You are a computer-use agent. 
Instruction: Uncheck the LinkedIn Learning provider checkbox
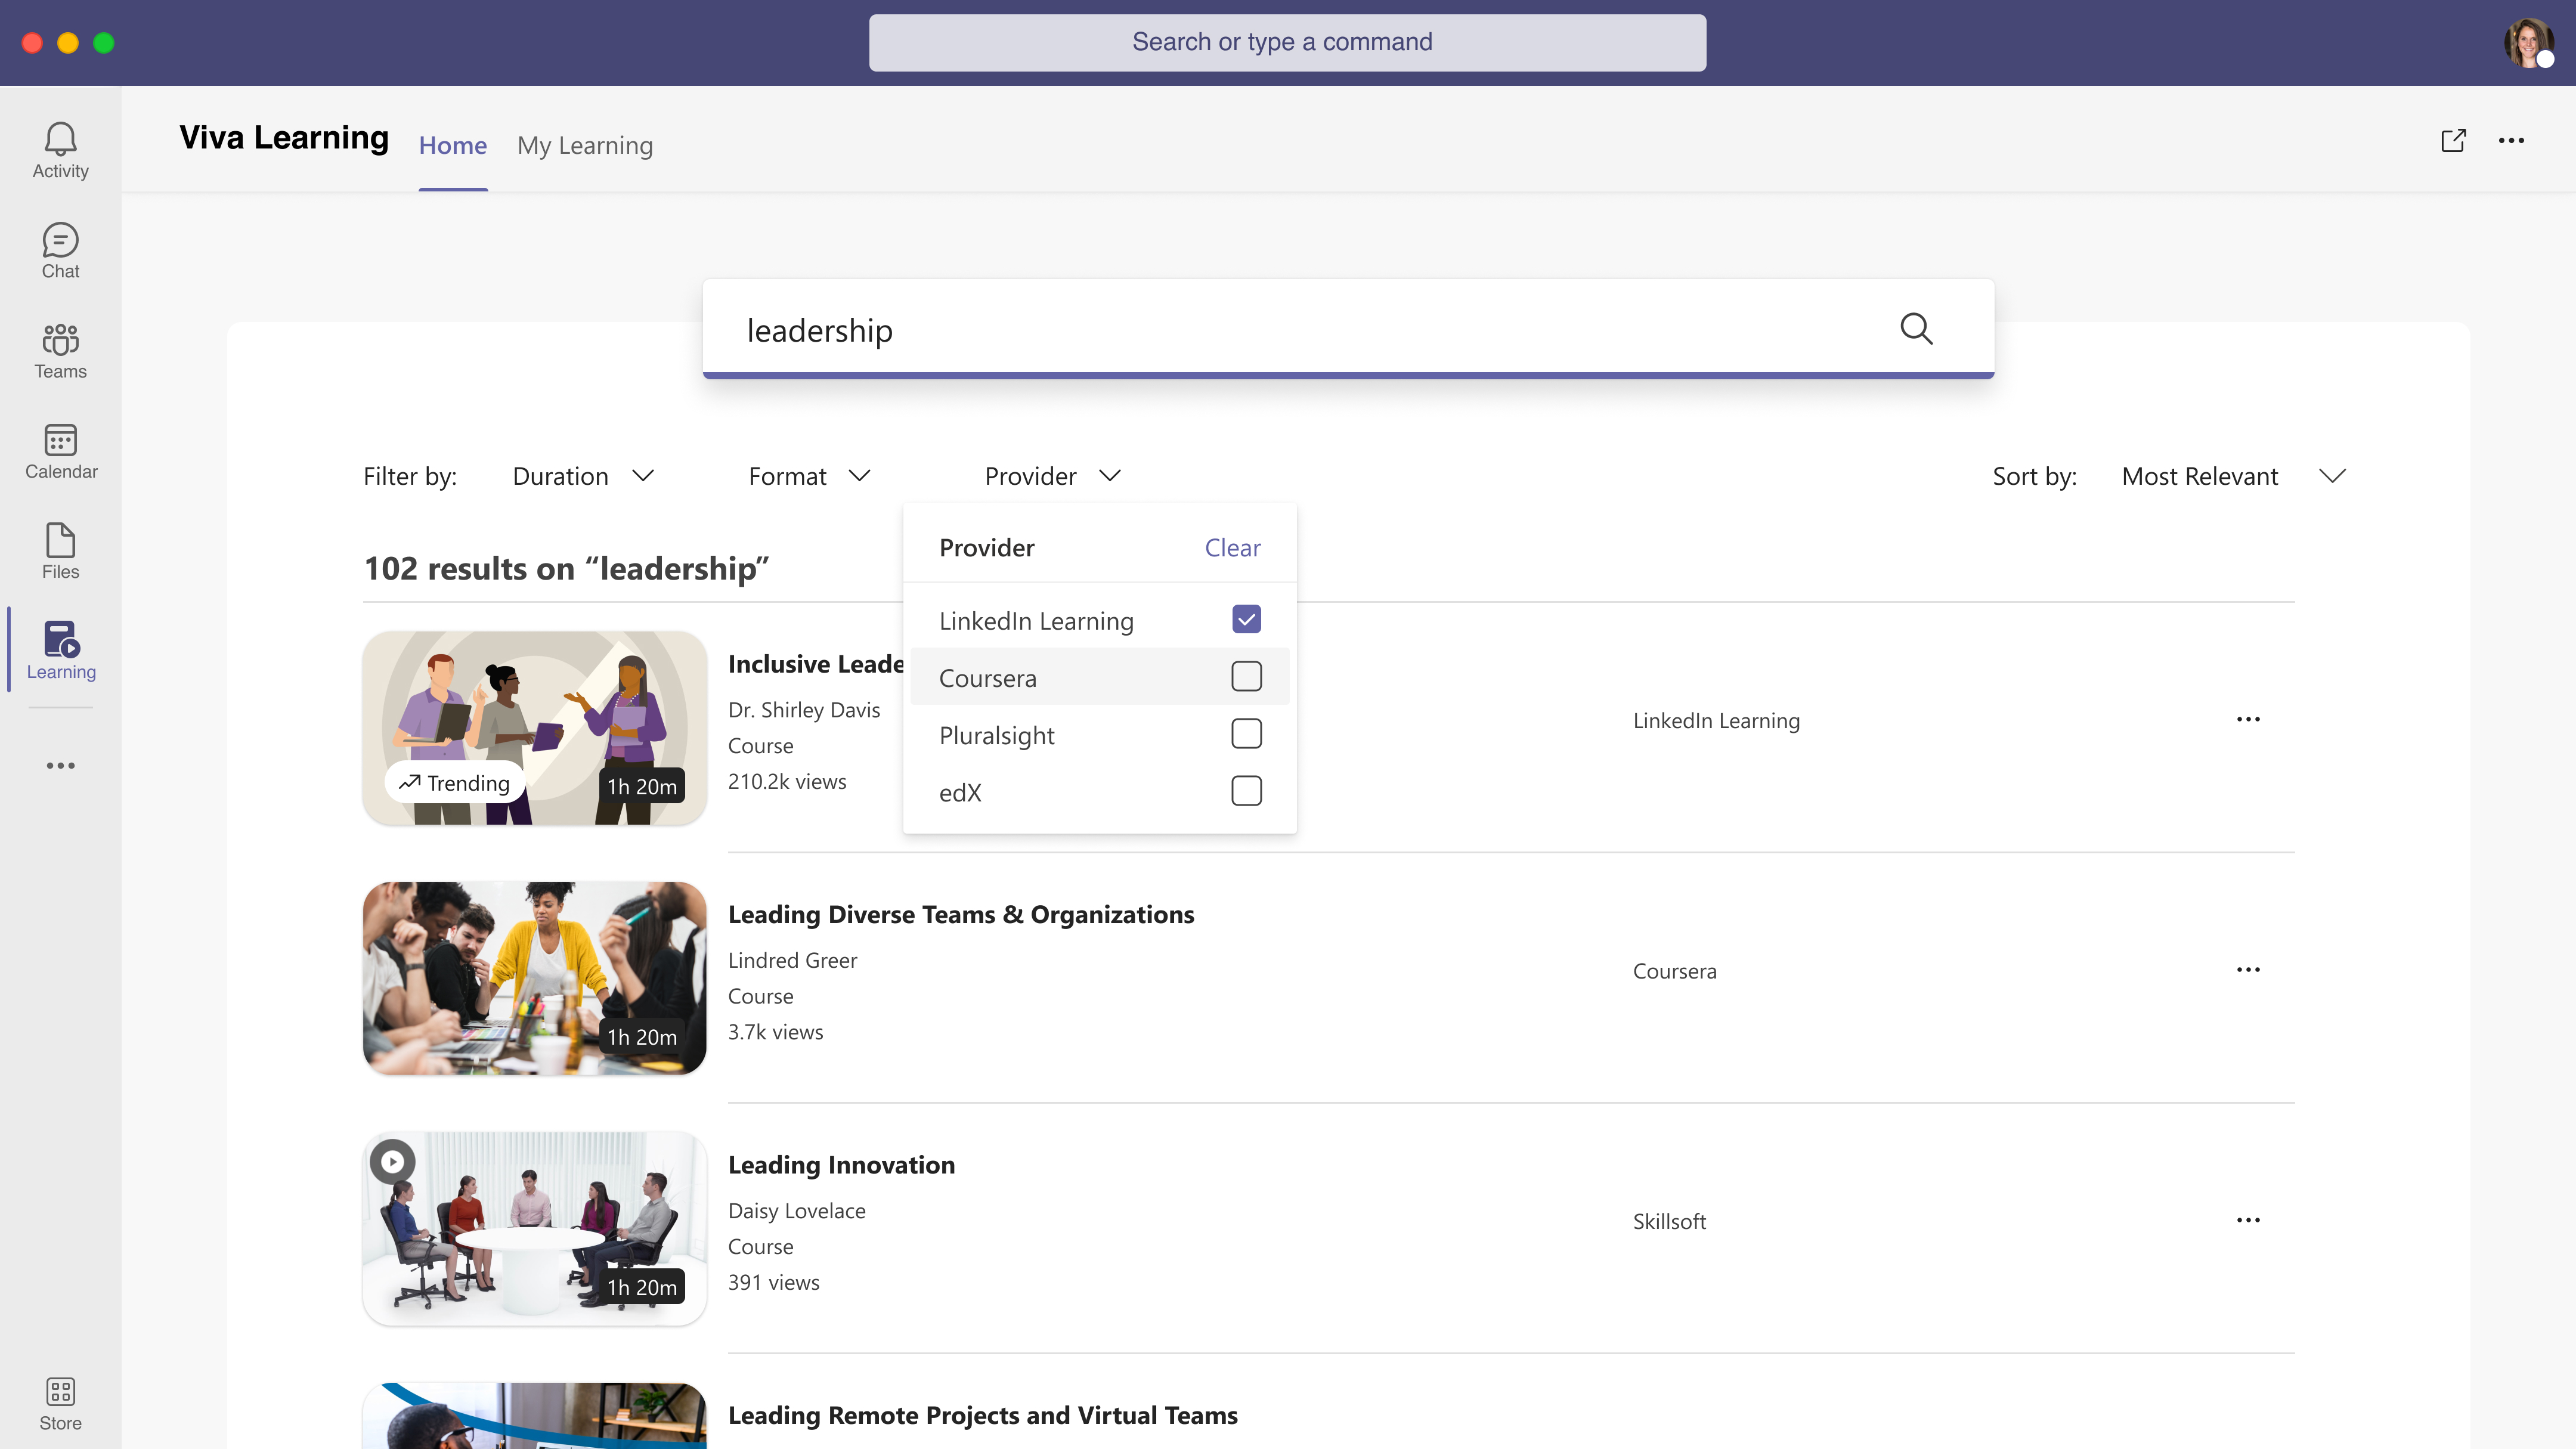point(1246,620)
